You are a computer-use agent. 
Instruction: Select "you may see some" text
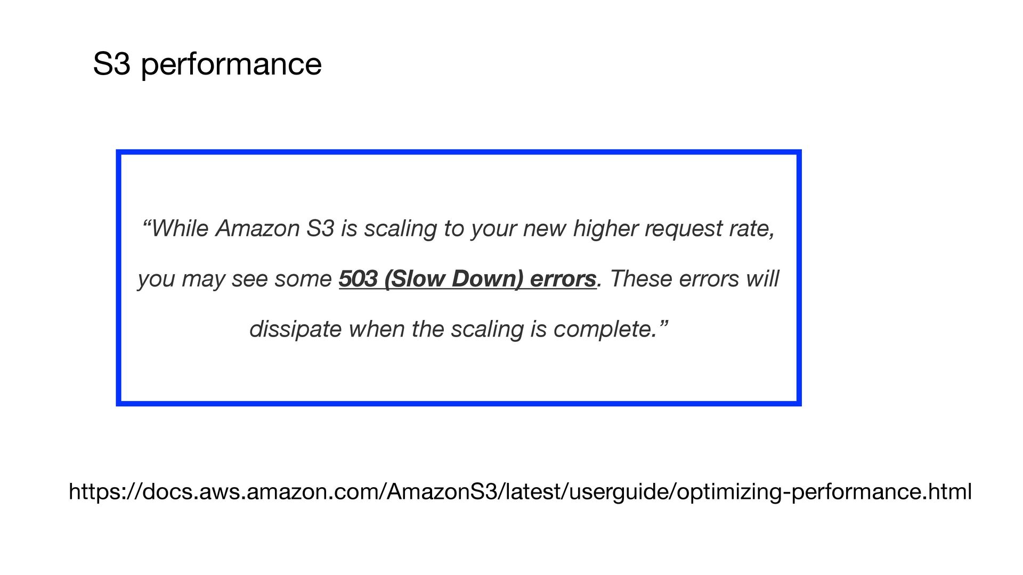(x=235, y=280)
